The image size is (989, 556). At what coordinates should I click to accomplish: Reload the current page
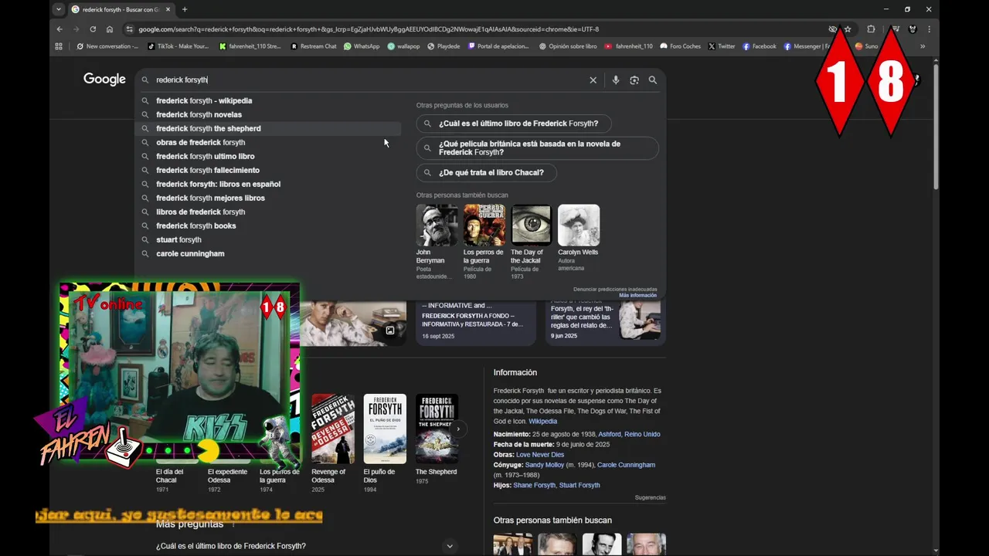[93, 29]
